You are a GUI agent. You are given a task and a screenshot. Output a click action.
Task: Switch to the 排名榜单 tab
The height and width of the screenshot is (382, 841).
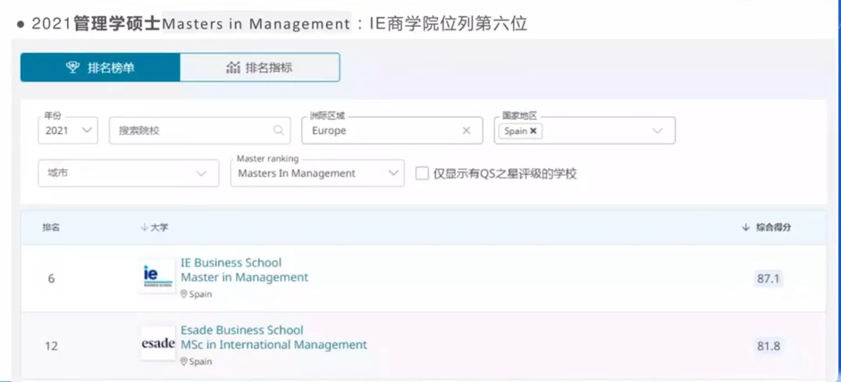[100, 68]
